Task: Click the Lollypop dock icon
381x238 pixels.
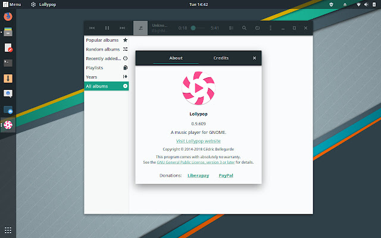Action: click(8, 125)
